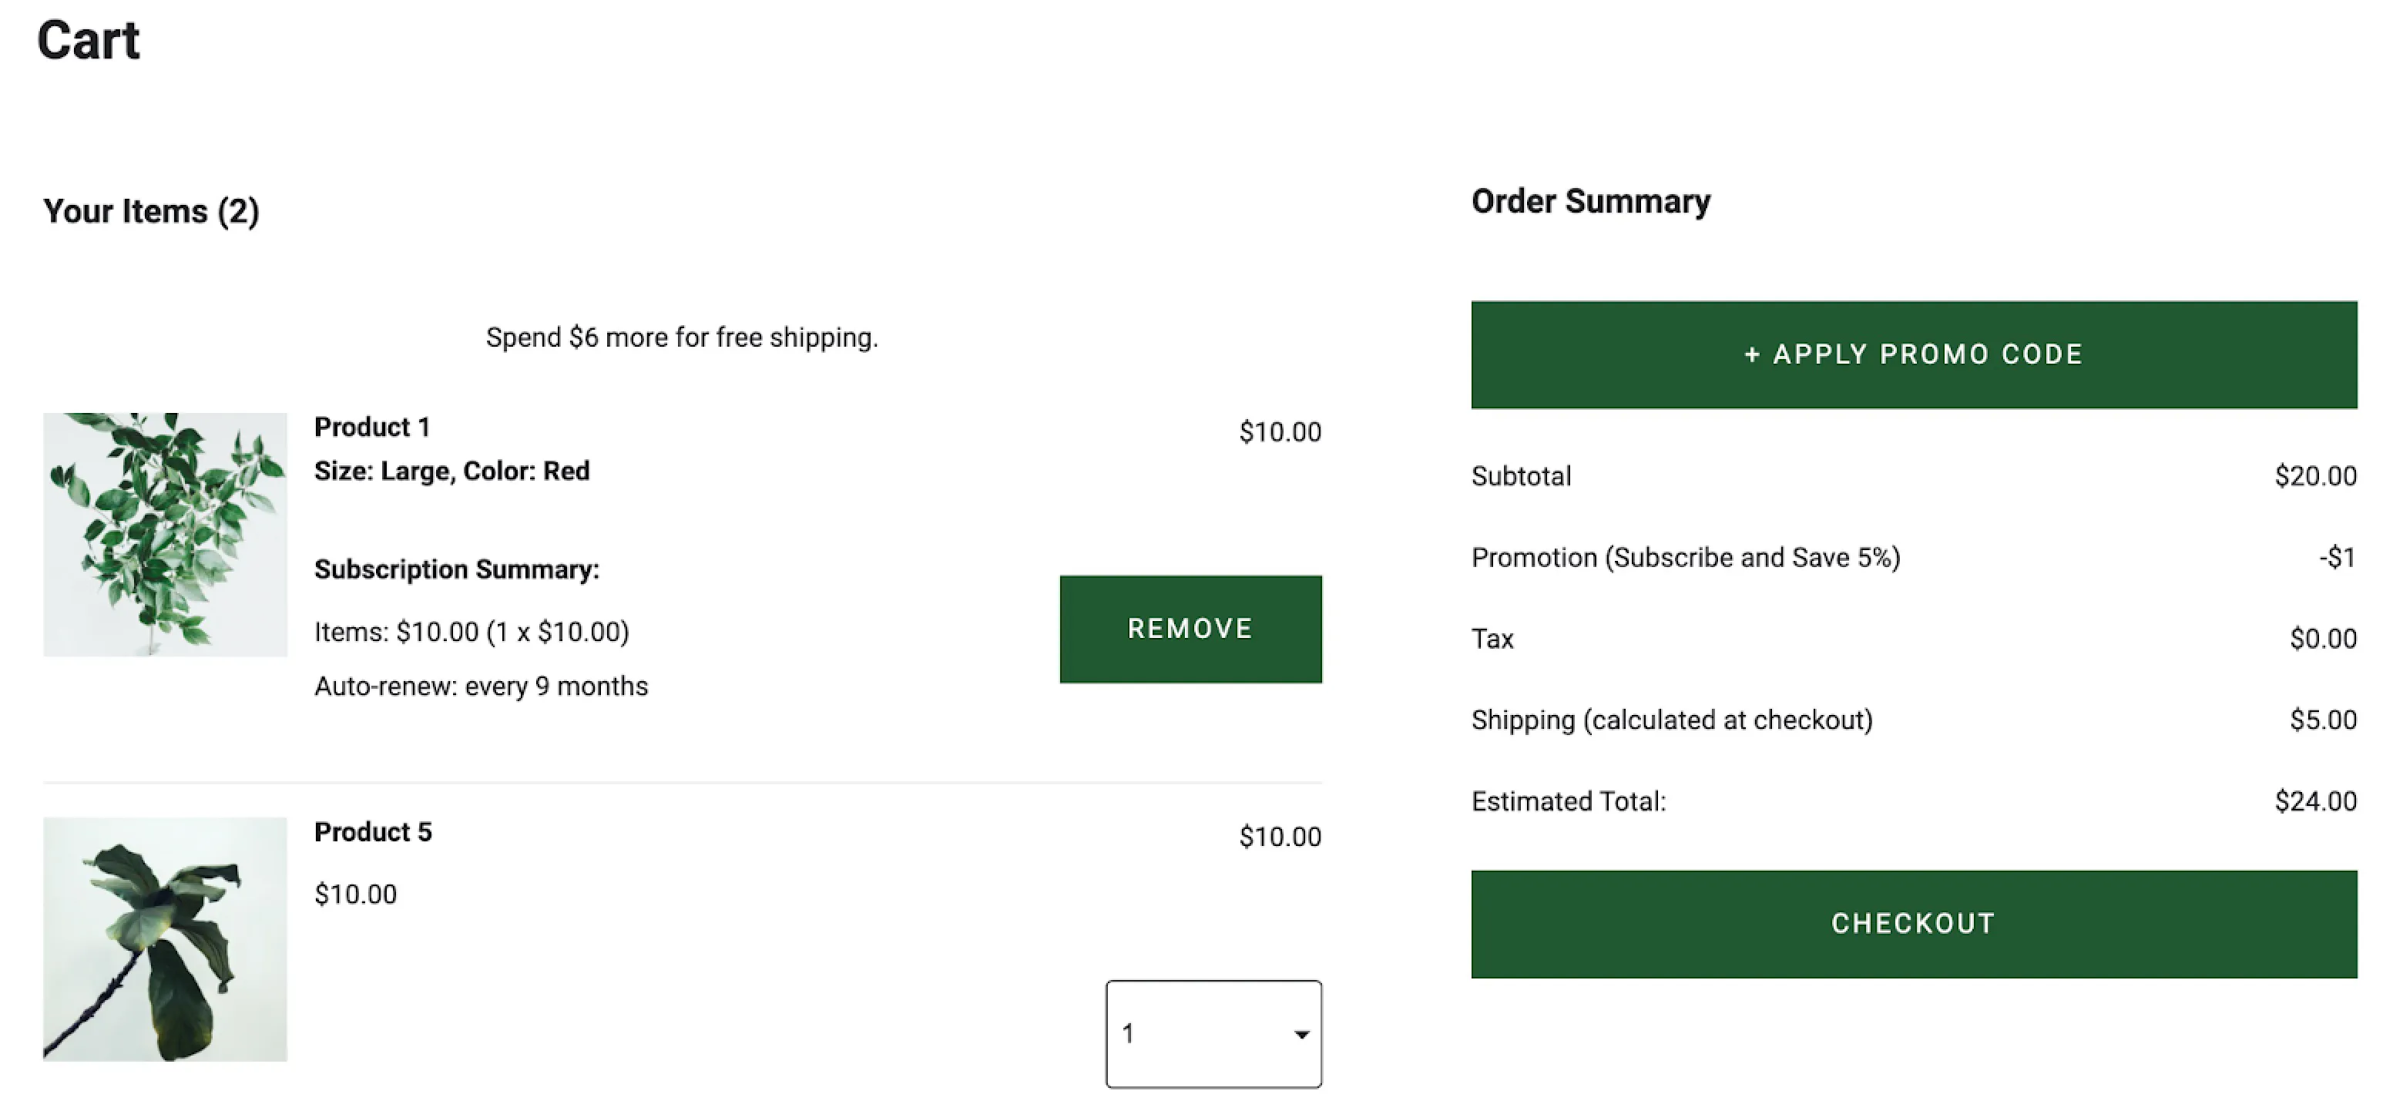This screenshot has height=1111, width=2393.
Task: Click the Shipping calculated at checkout label
Action: [1672, 720]
